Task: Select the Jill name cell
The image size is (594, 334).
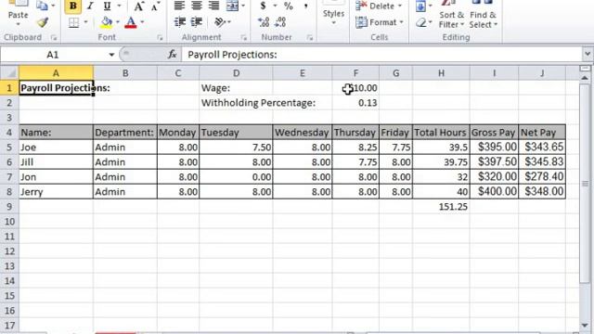Action: point(56,161)
